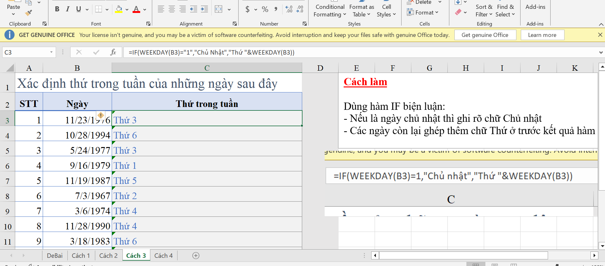The width and height of the screenshot is (605, 266).
Task: Open the Name Box dropdown
Action: coord(51,52)
